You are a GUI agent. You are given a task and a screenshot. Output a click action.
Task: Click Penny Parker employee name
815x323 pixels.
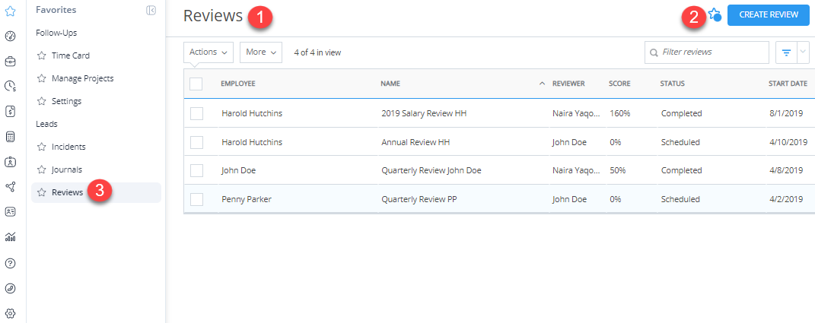pyautogui.click(x=247, y=199)
